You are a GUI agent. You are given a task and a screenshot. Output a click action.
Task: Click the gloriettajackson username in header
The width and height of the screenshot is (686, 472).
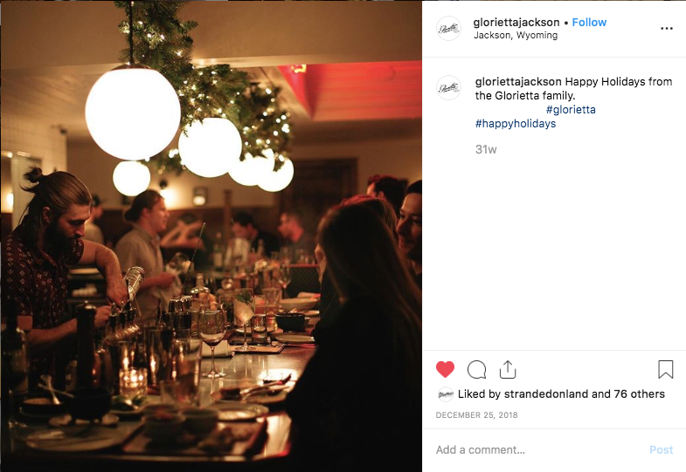pos(516,23)
